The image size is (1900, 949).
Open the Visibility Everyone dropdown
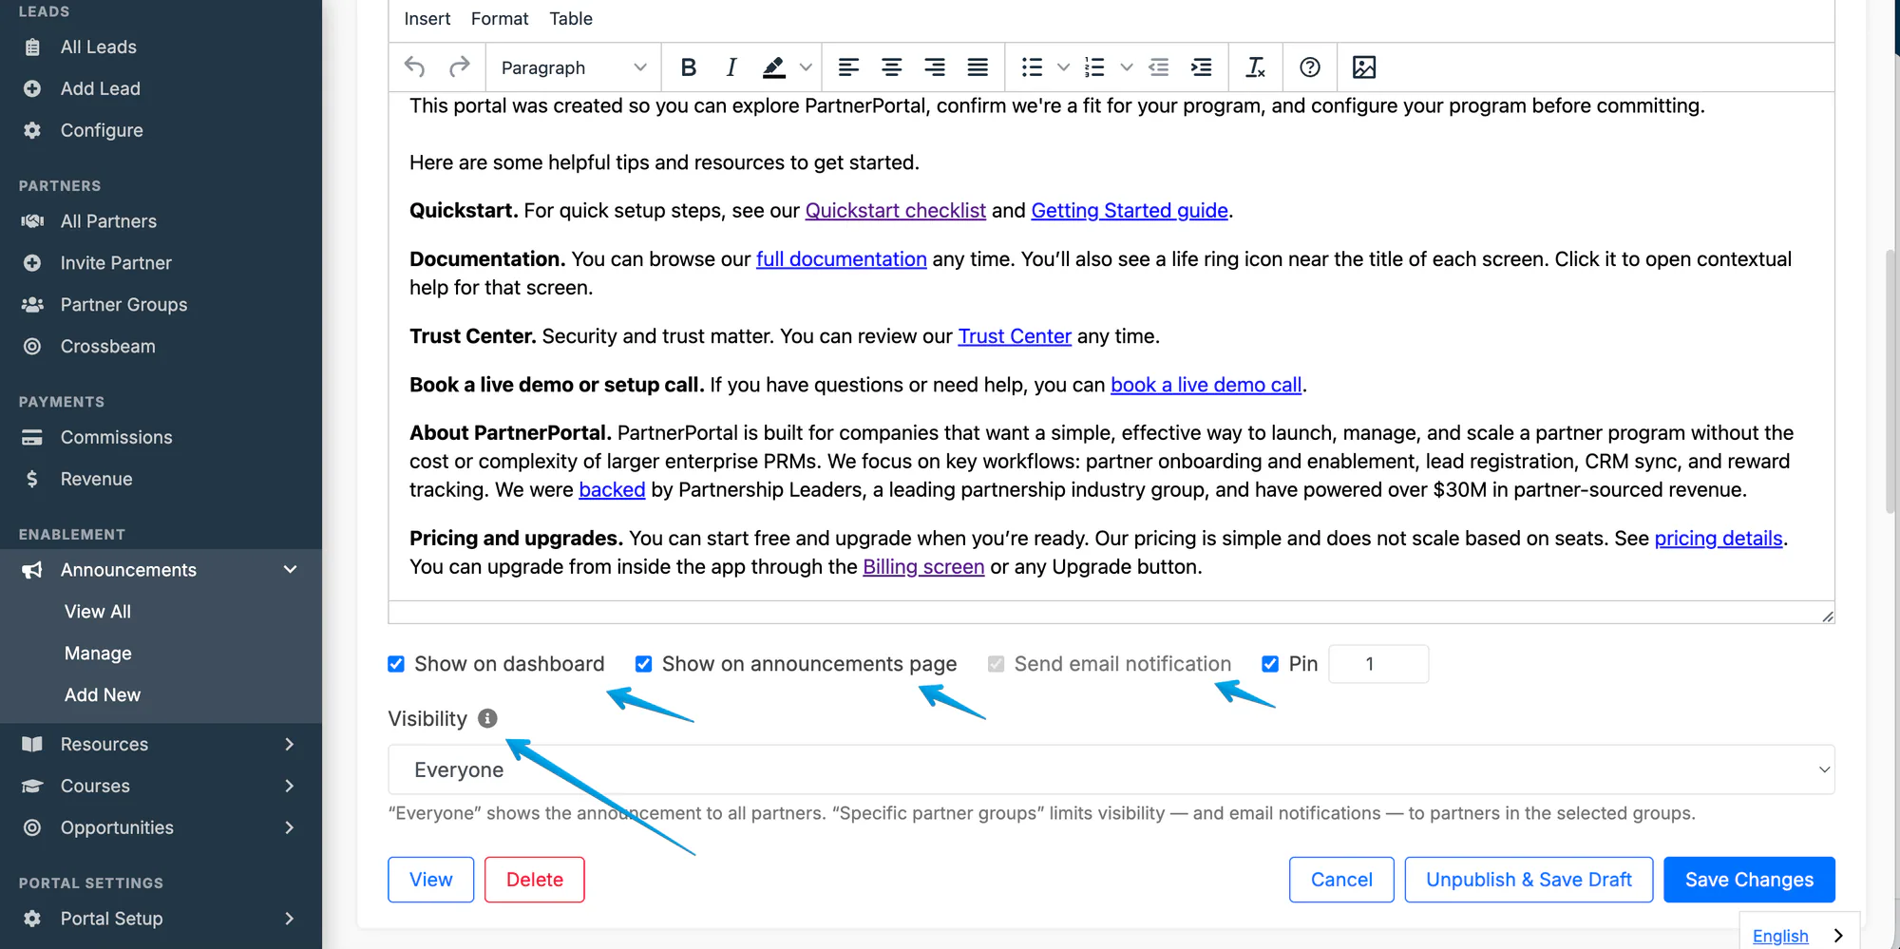tap(1111, 769)
